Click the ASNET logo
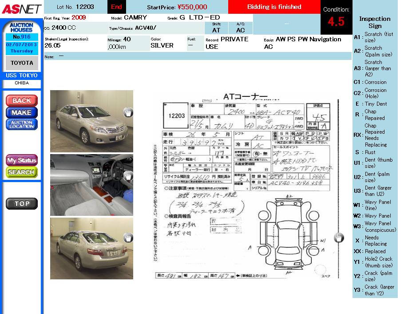The height and width of the screenshot is (314, 420). (x=21, y=8)
